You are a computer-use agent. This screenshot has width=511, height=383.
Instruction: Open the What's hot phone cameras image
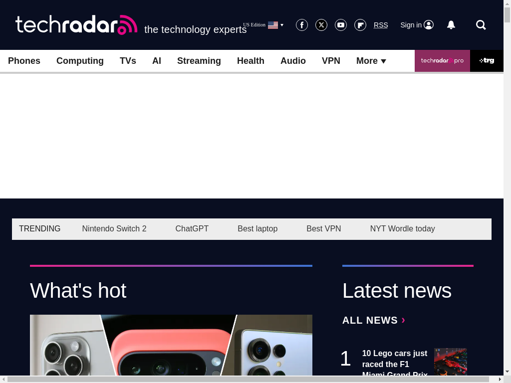[171, 345]
